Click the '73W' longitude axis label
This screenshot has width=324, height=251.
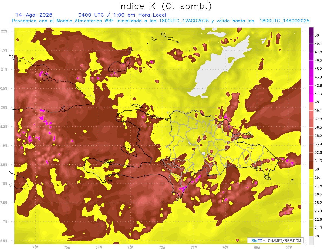point(130,247)
